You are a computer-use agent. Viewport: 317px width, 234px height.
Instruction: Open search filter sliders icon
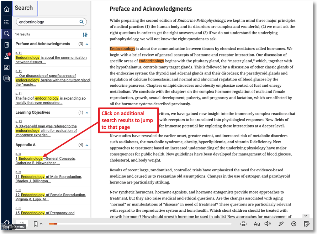pos(85,35)
